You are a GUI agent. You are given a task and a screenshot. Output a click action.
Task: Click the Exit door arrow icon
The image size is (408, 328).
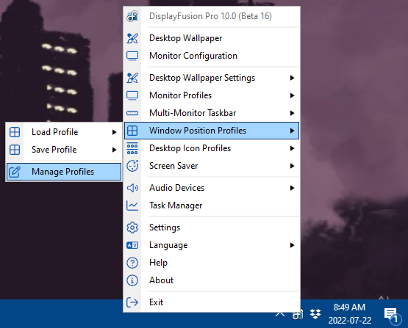point(132,302)
